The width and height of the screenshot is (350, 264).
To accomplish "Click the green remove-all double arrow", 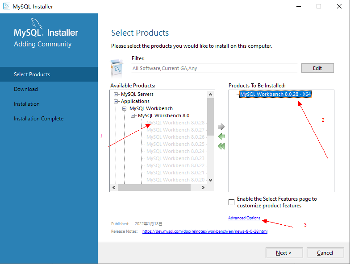I will [221, 146].
